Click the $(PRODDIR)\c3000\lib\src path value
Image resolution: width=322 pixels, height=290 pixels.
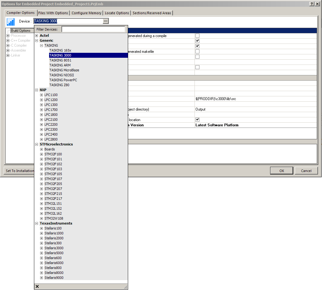coord(215,99)
